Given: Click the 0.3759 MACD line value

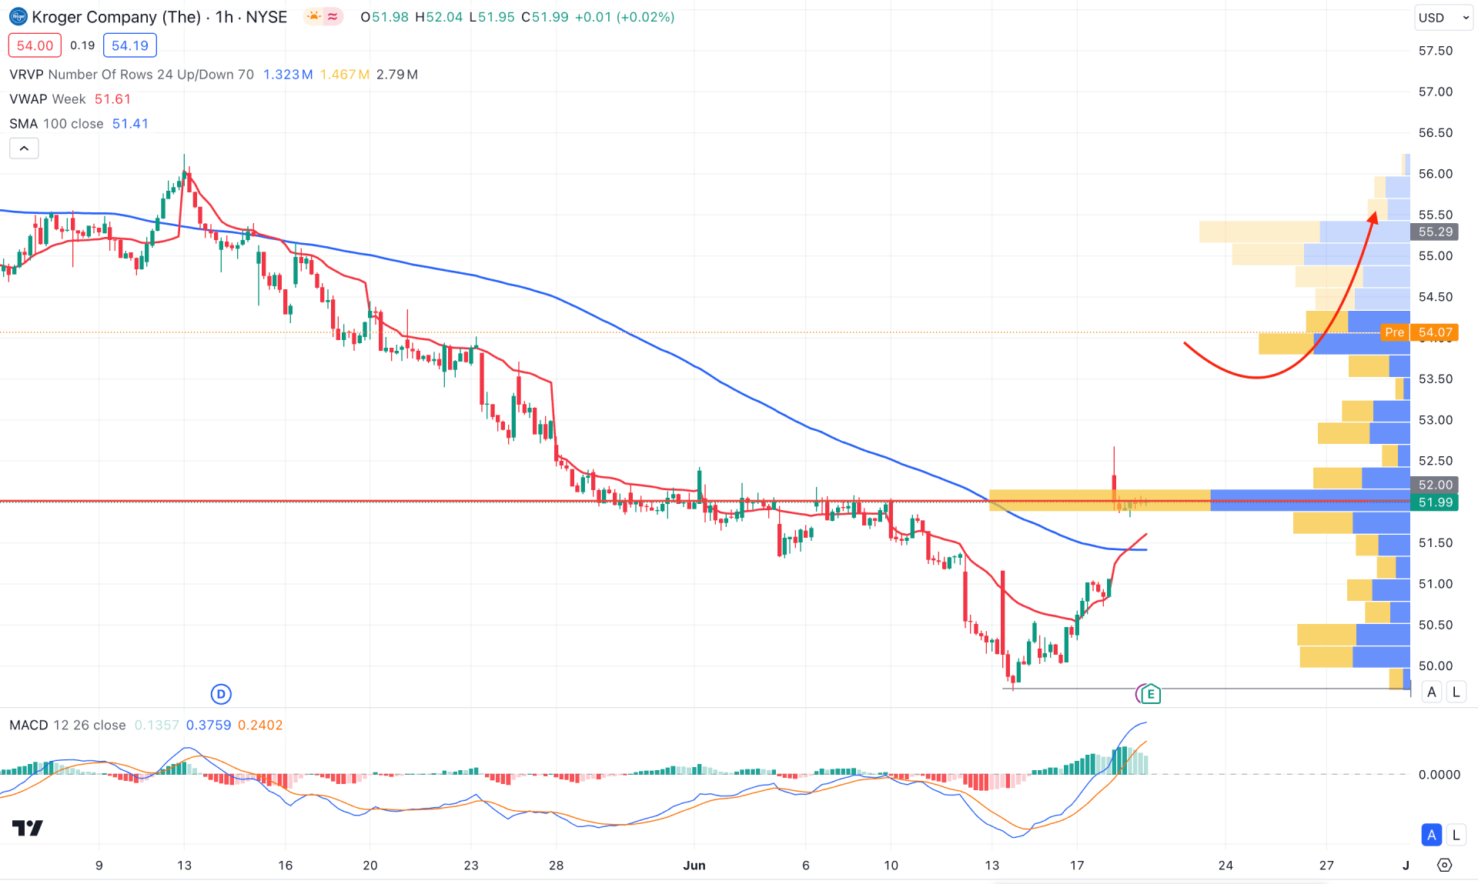Looking at the screenshot, I should pyautogui.click(x=209, y=725).
